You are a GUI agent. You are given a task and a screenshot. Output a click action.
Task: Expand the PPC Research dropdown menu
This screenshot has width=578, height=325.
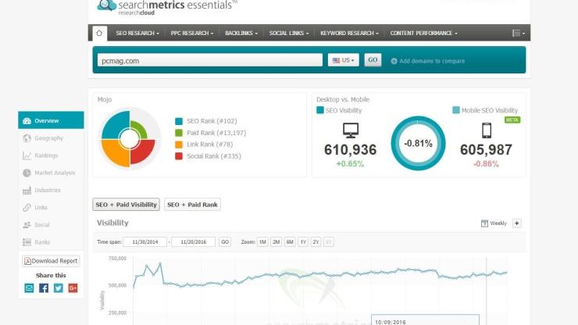tap(192, 33)
